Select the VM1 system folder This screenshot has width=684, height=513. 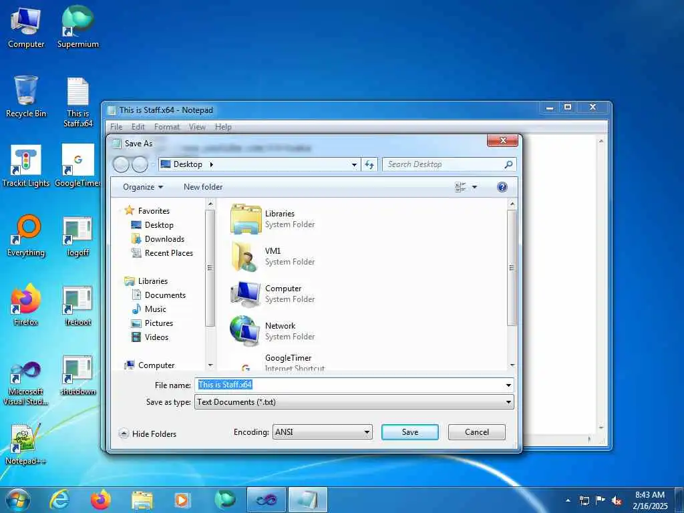273,256
